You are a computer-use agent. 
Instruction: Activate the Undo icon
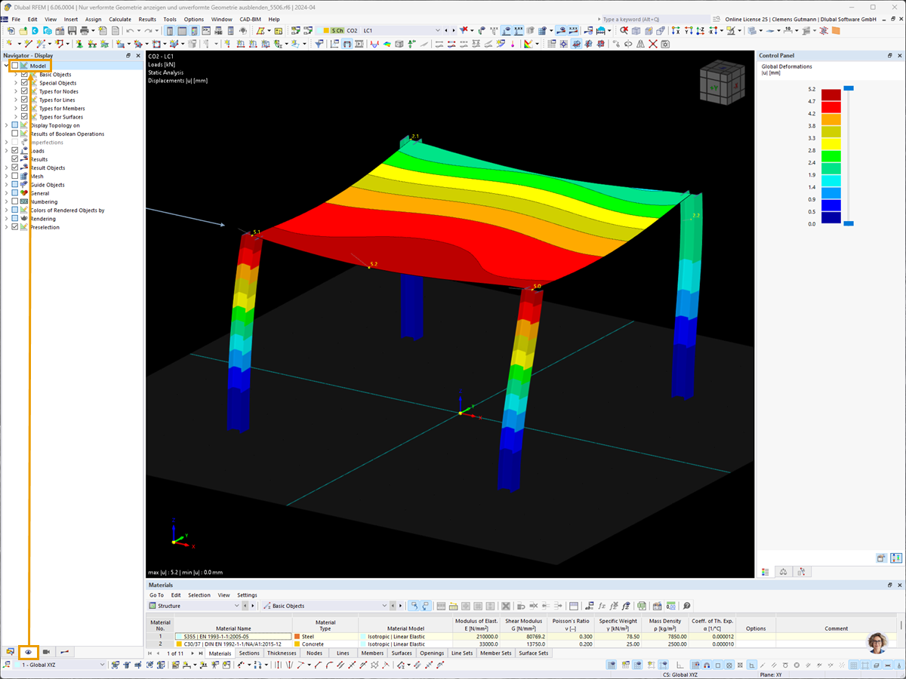(128, 31)
